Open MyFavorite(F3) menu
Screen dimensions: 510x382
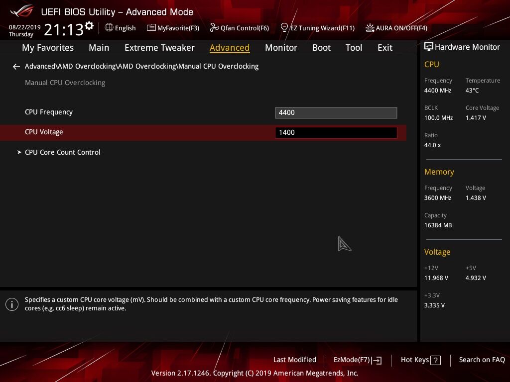(x=178, y=28)
